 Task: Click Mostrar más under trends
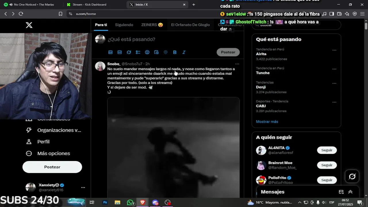(x=267, y=122)
